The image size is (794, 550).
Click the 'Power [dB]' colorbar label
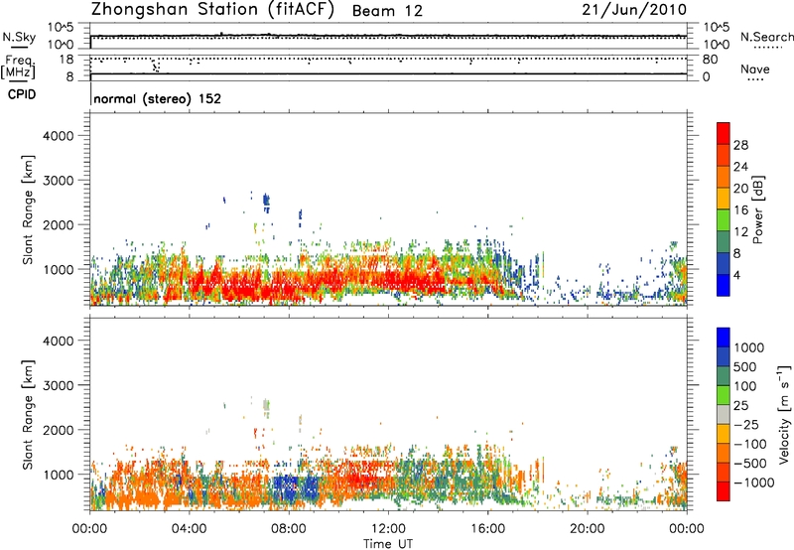(x=757, y=209)
